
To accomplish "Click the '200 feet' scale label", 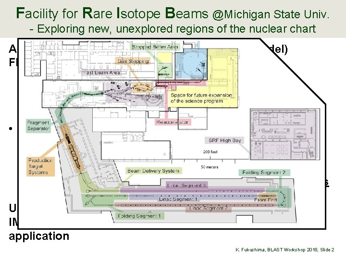I will tap(210, 152).
